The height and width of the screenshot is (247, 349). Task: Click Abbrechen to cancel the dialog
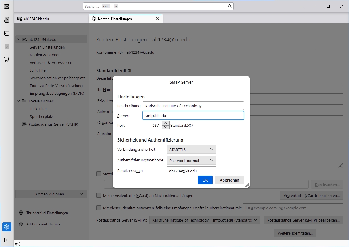coord(229,180)
